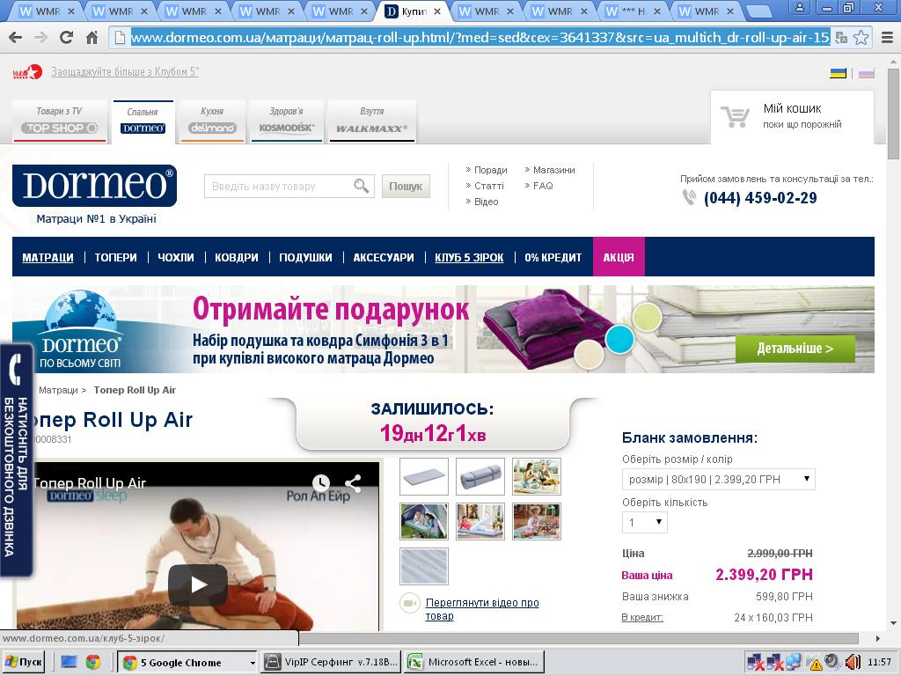The image size is (901, 676).
Task: Click the show desktop quick launch icon
Action: (69, 662)
